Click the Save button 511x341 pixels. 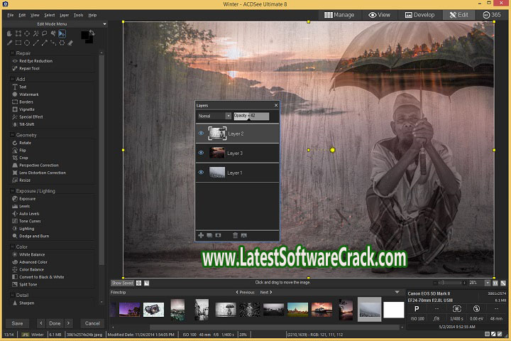[x=17, y=323]
